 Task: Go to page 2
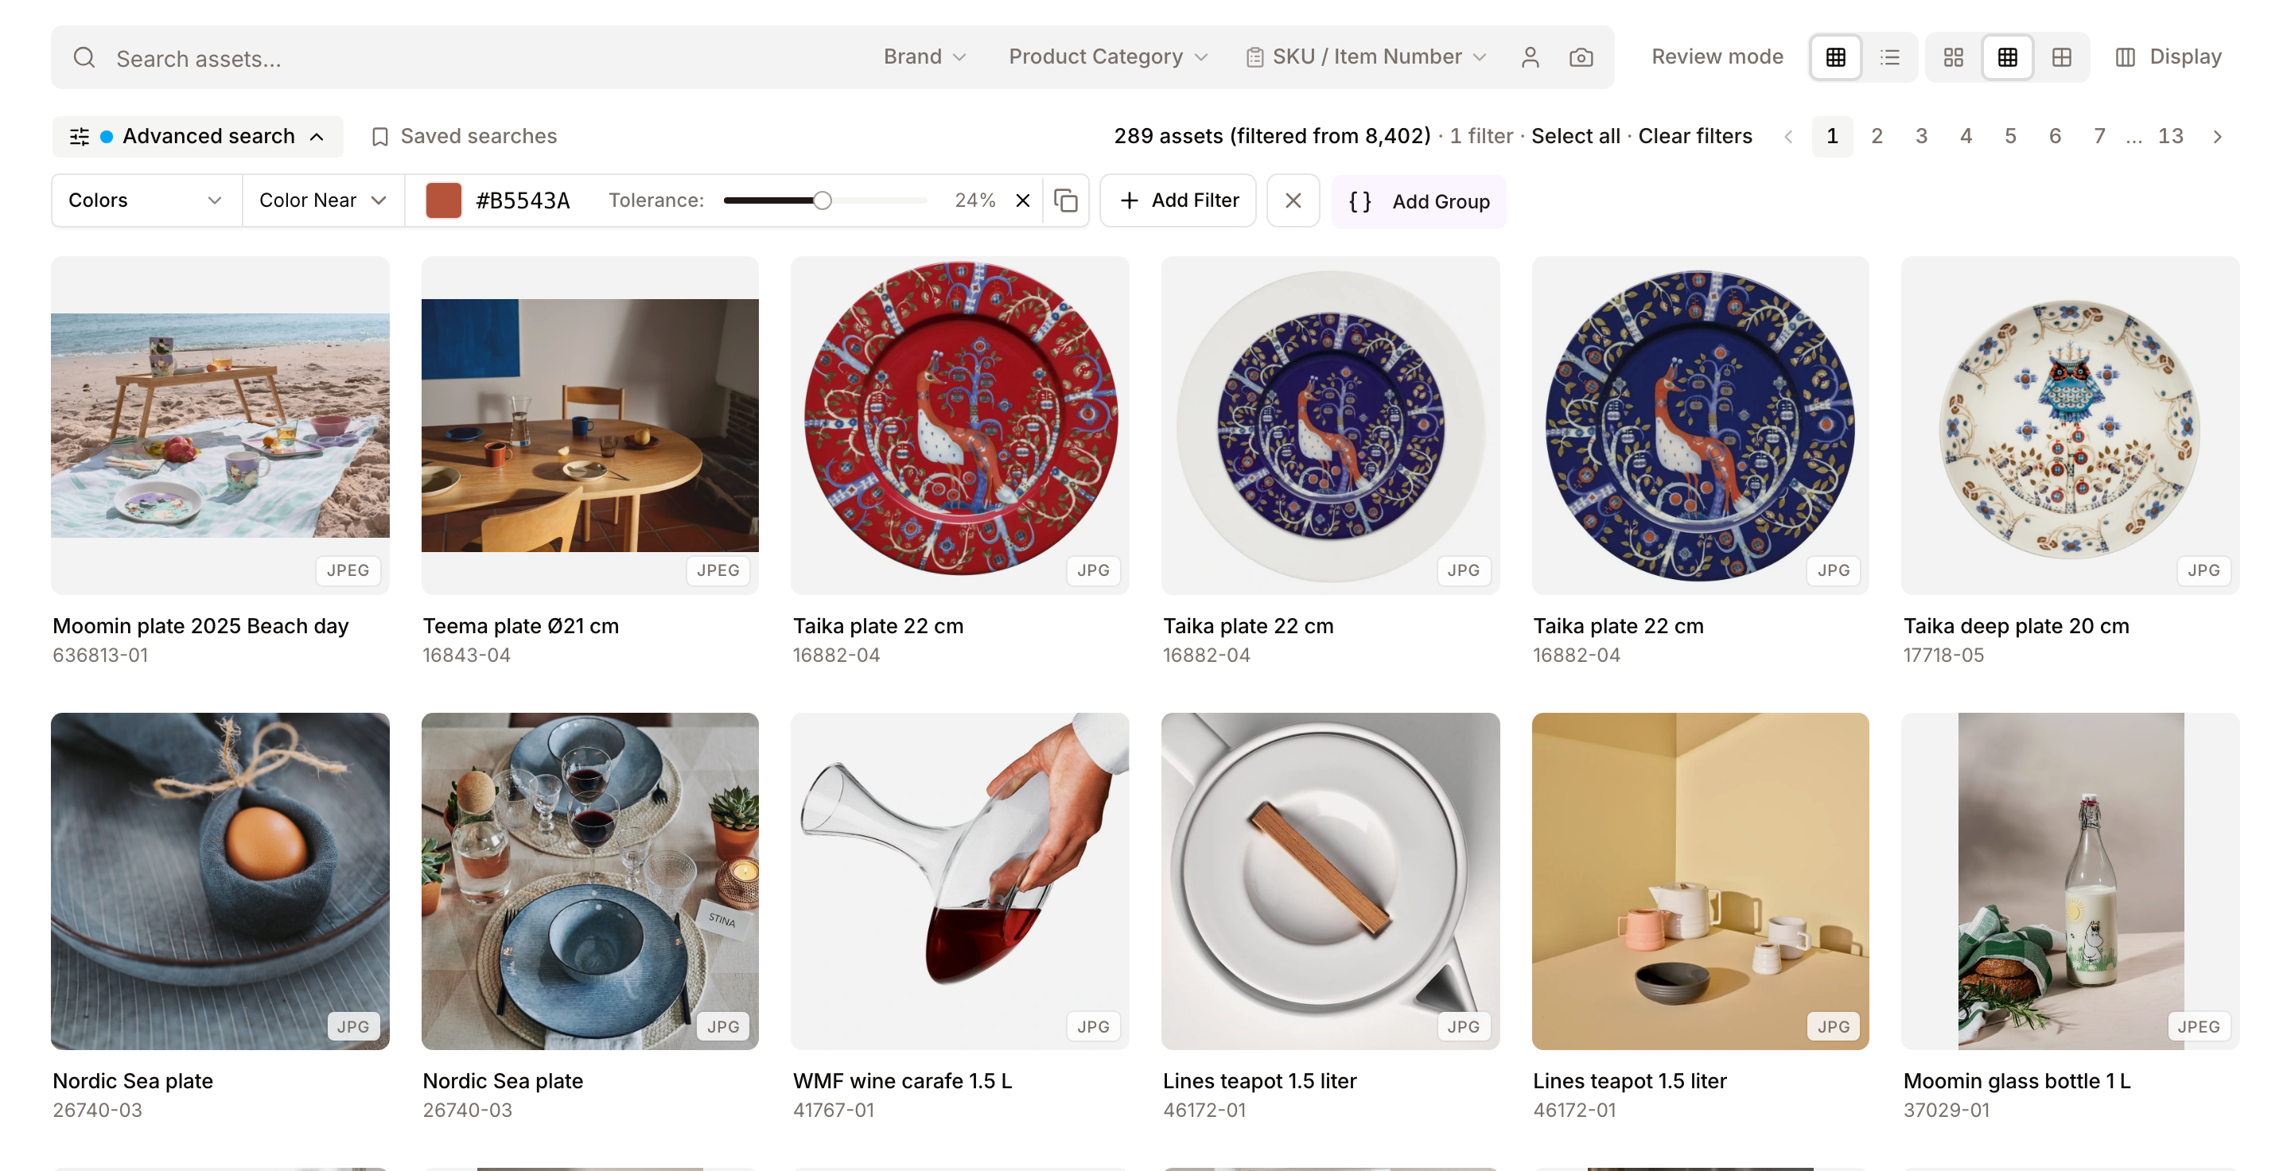pyautogui.click(x=1877, y=136)
